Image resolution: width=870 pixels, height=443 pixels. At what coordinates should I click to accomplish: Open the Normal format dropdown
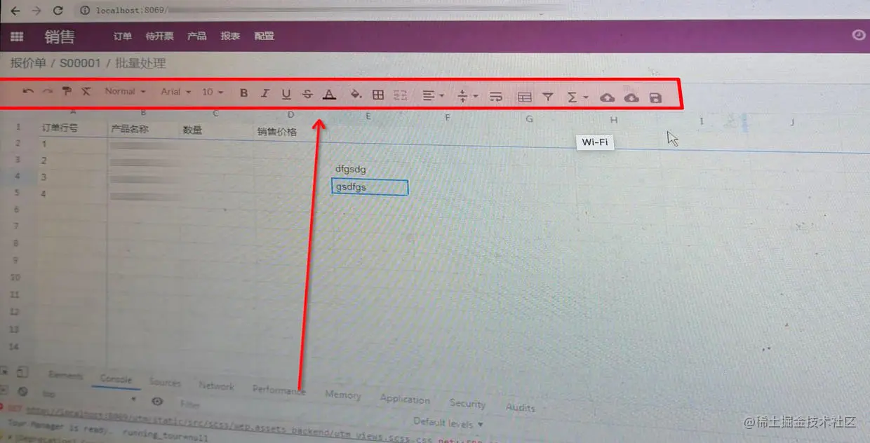point(125,91)
